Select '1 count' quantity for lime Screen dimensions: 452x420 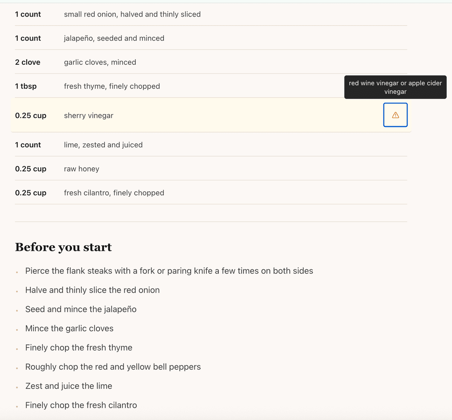click(28, 145)
